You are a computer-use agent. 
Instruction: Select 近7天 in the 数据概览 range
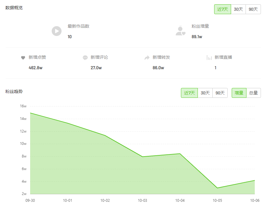[x=222, y=9]
